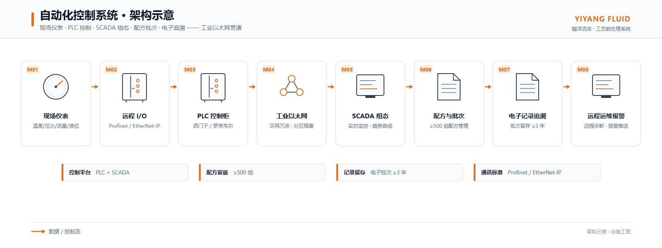Select the 配方与批次 title text

point(449,116)
